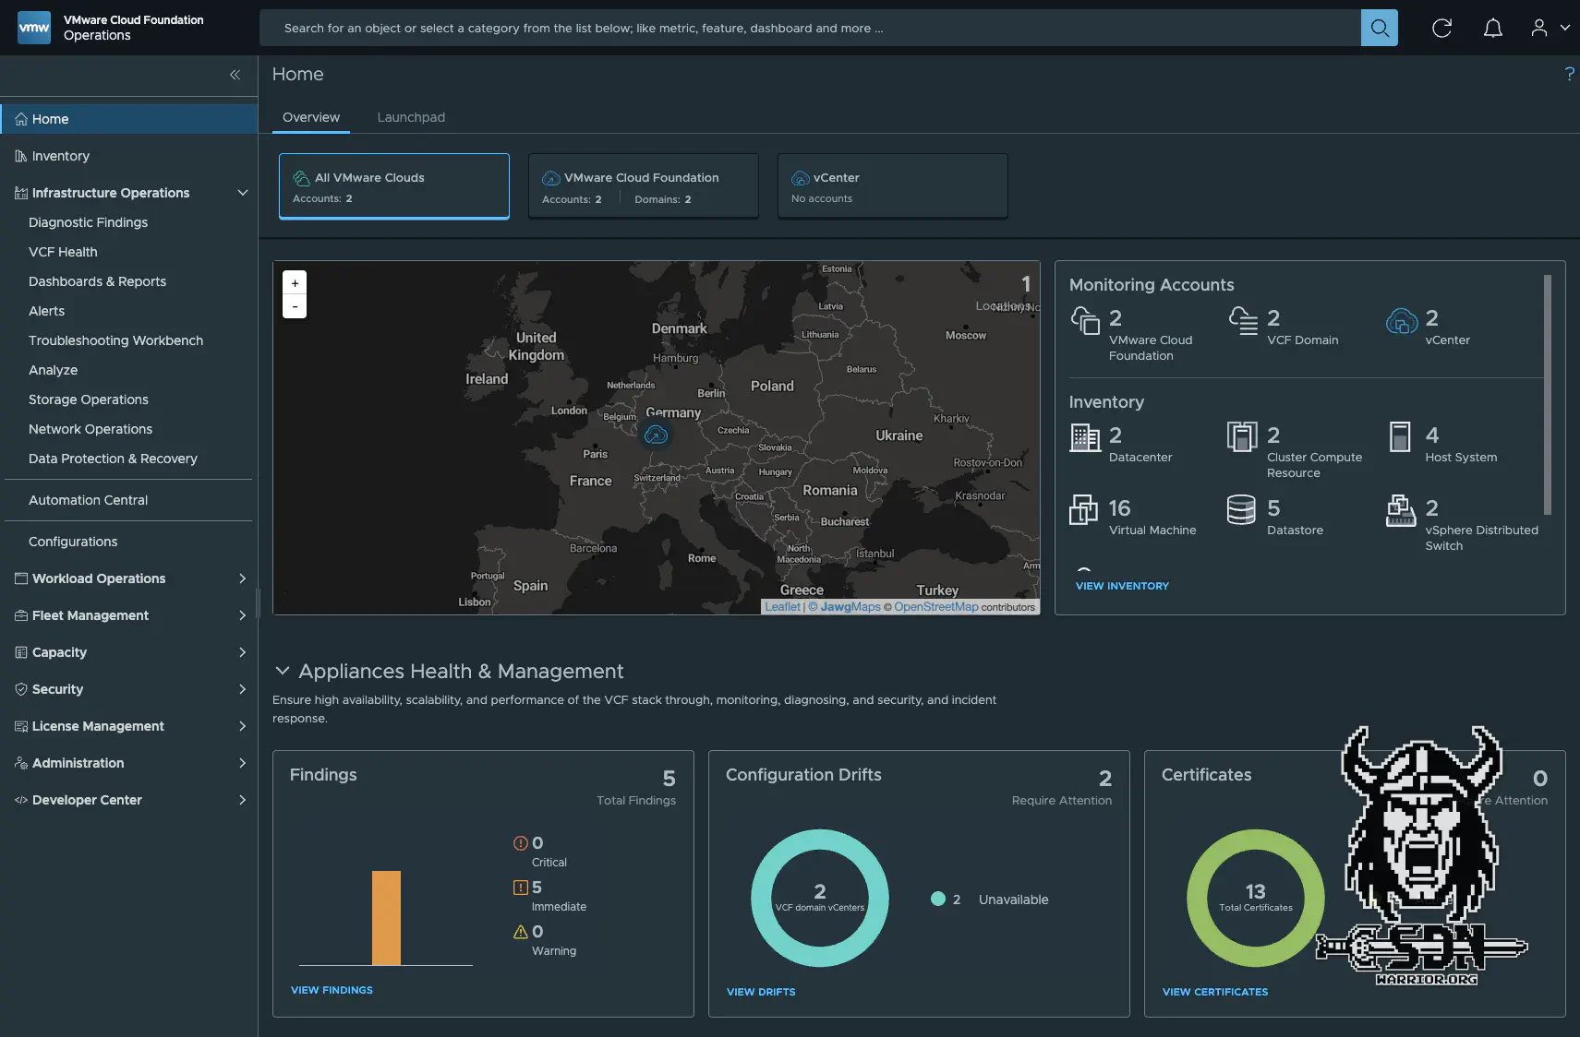Zoom out on the map
1580x1037 pixels.
tap(295, 306)
